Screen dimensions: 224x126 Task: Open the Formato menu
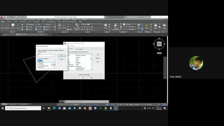tap(32, 20)
